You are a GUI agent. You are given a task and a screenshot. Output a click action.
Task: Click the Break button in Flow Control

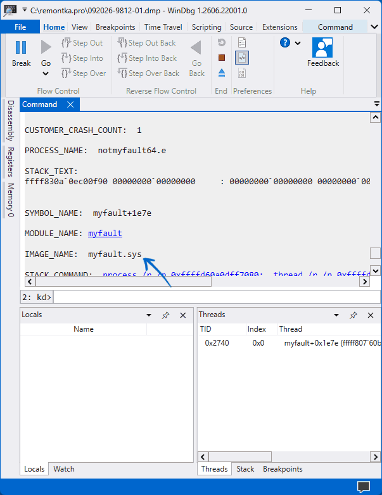pos(21,53)
